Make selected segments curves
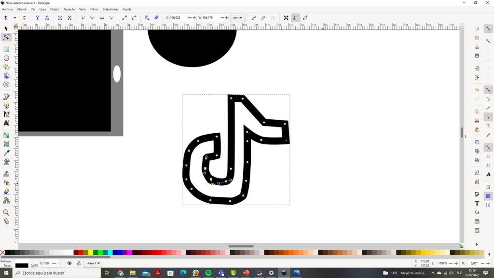 pos(134,18)
